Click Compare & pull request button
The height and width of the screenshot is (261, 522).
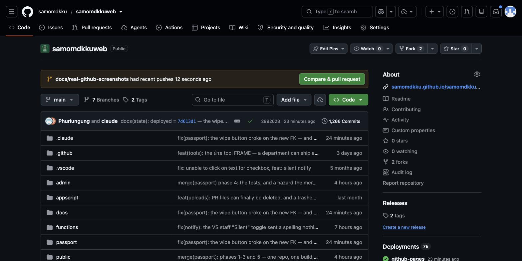pyautogui.click(x=332, y=79)
